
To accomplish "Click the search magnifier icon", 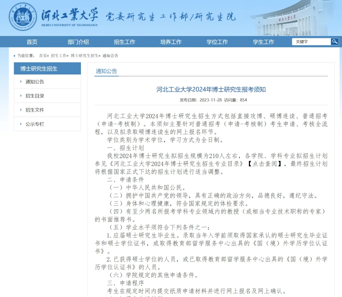I will pos(335,42).
